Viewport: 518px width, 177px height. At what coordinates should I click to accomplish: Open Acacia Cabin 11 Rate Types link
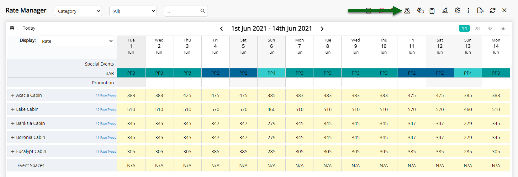click(106, 96)
